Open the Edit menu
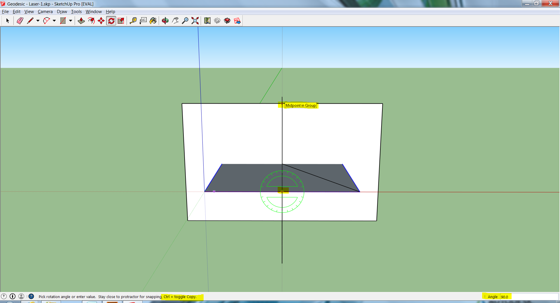 [x=17, y=12]
